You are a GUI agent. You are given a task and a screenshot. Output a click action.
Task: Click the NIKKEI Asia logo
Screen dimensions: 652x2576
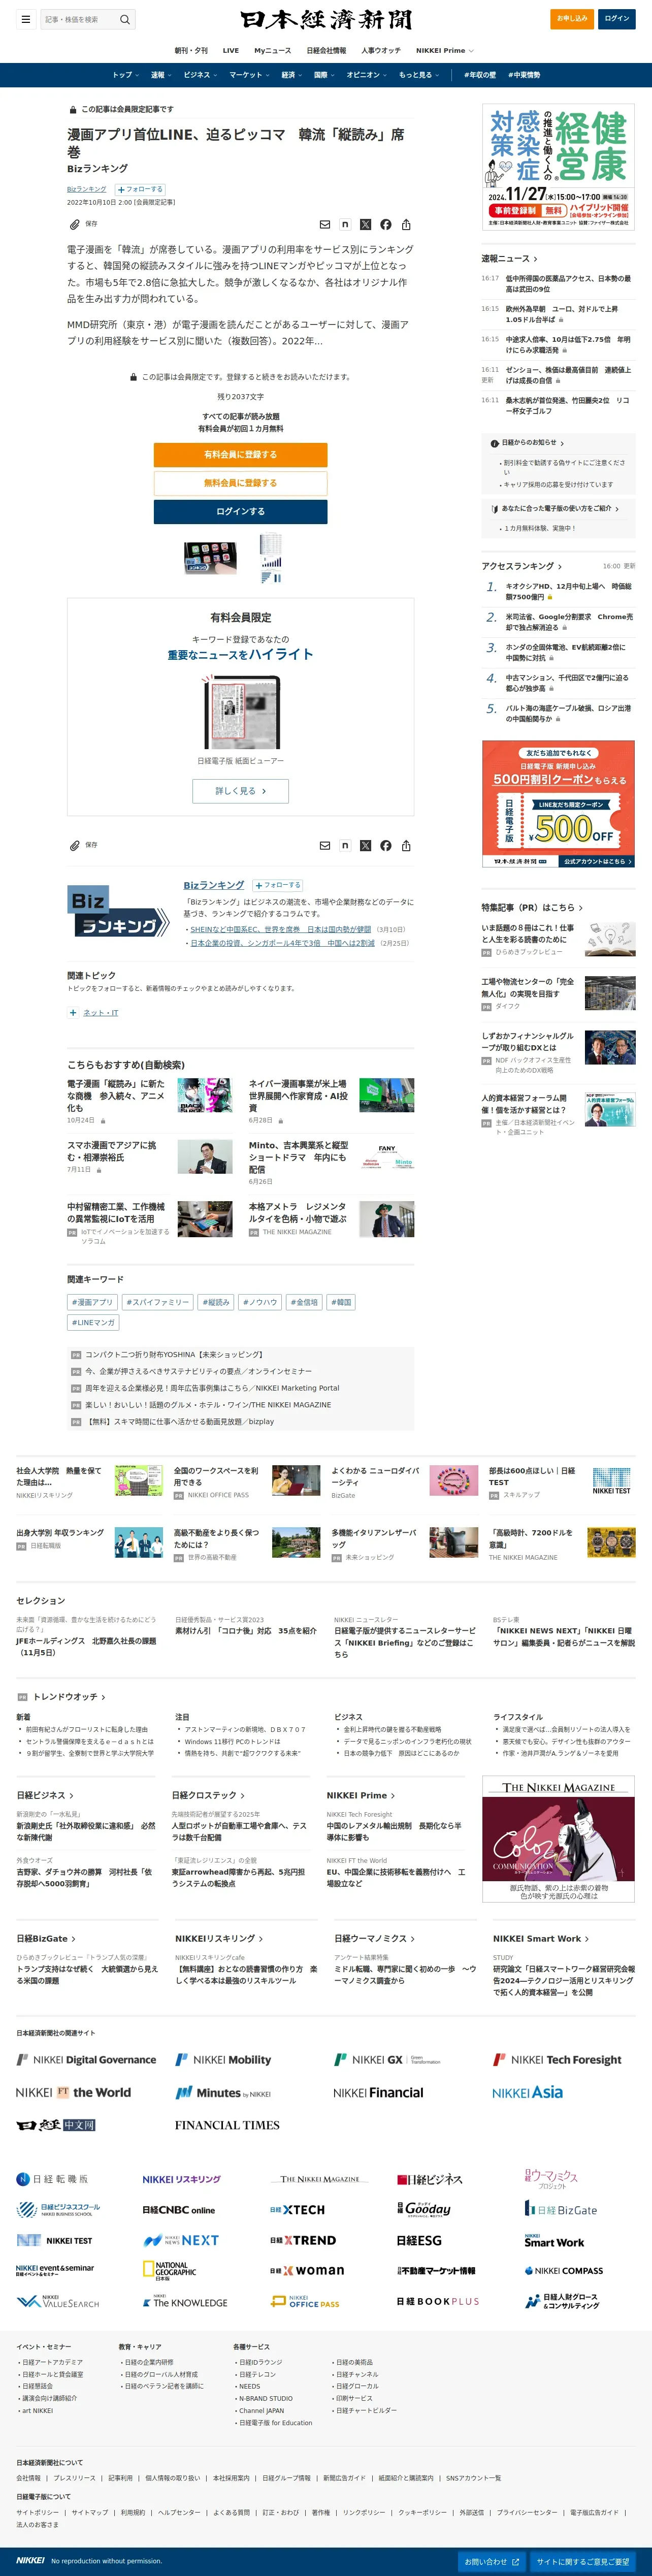pyautogui.click(x=527, y=2092)
